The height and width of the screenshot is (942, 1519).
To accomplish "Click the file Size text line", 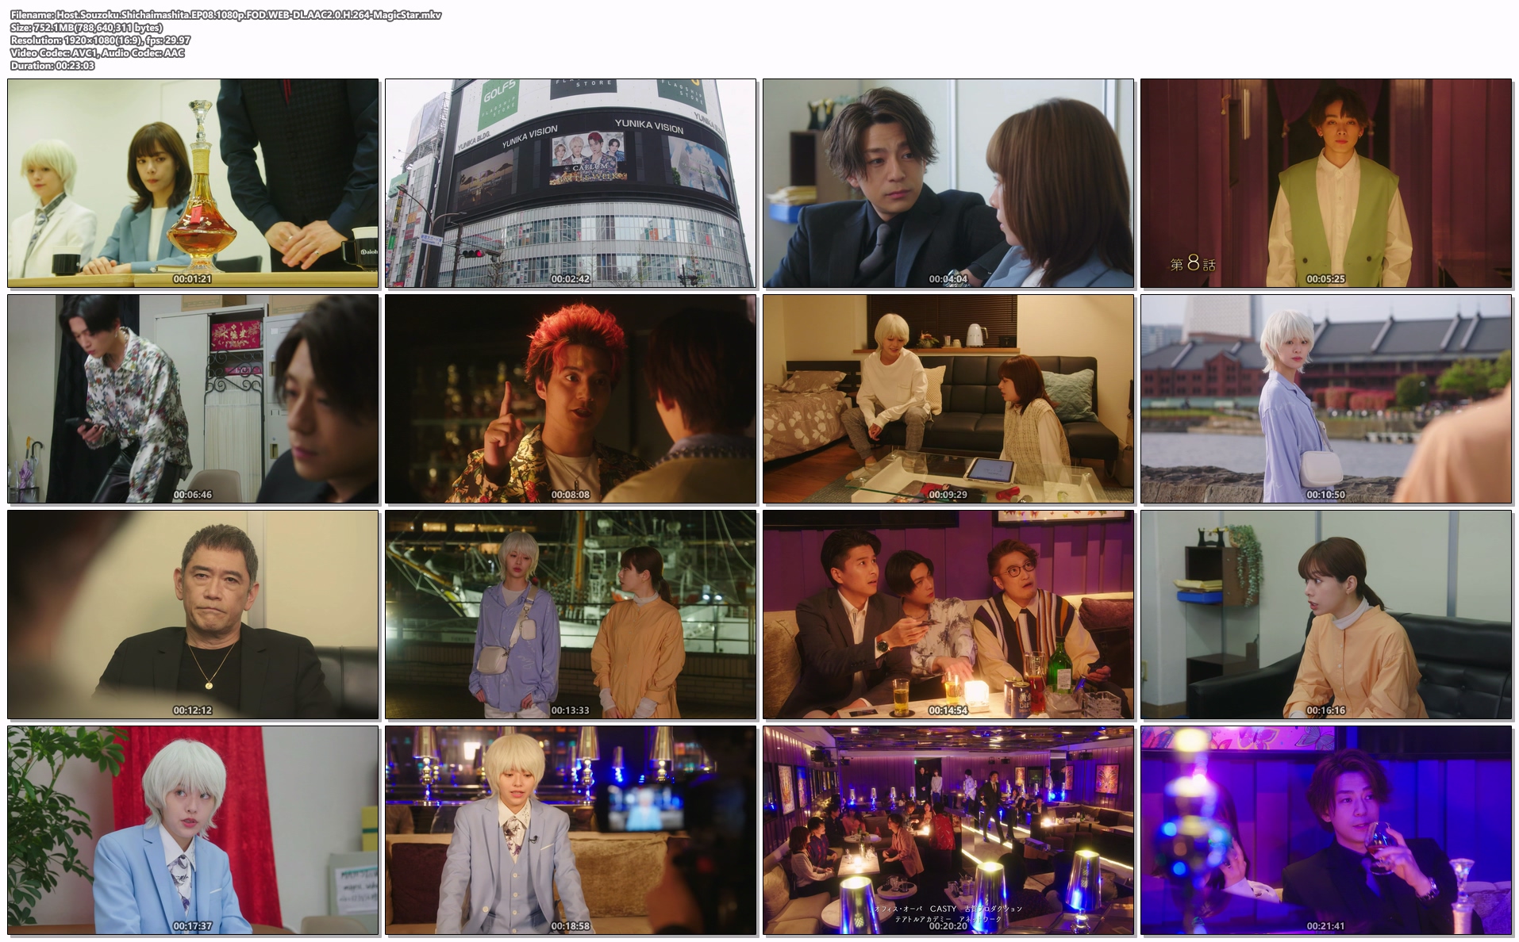I will point(87,28).
